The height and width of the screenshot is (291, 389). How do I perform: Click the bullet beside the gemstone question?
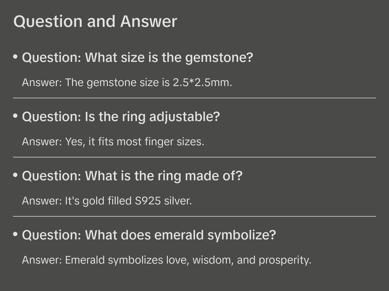tap(15, 57)
